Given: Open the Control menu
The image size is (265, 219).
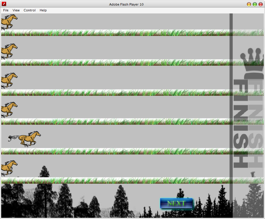Looking at the screenshot, I should (x=29, y=10).
